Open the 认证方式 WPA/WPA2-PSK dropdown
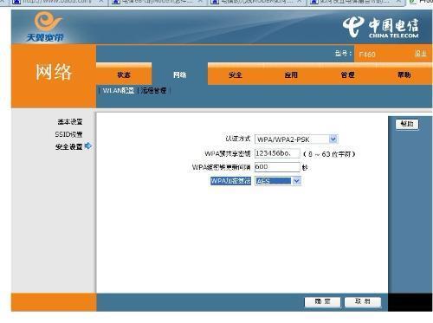The image size is (433, 323). pos(296,139)
